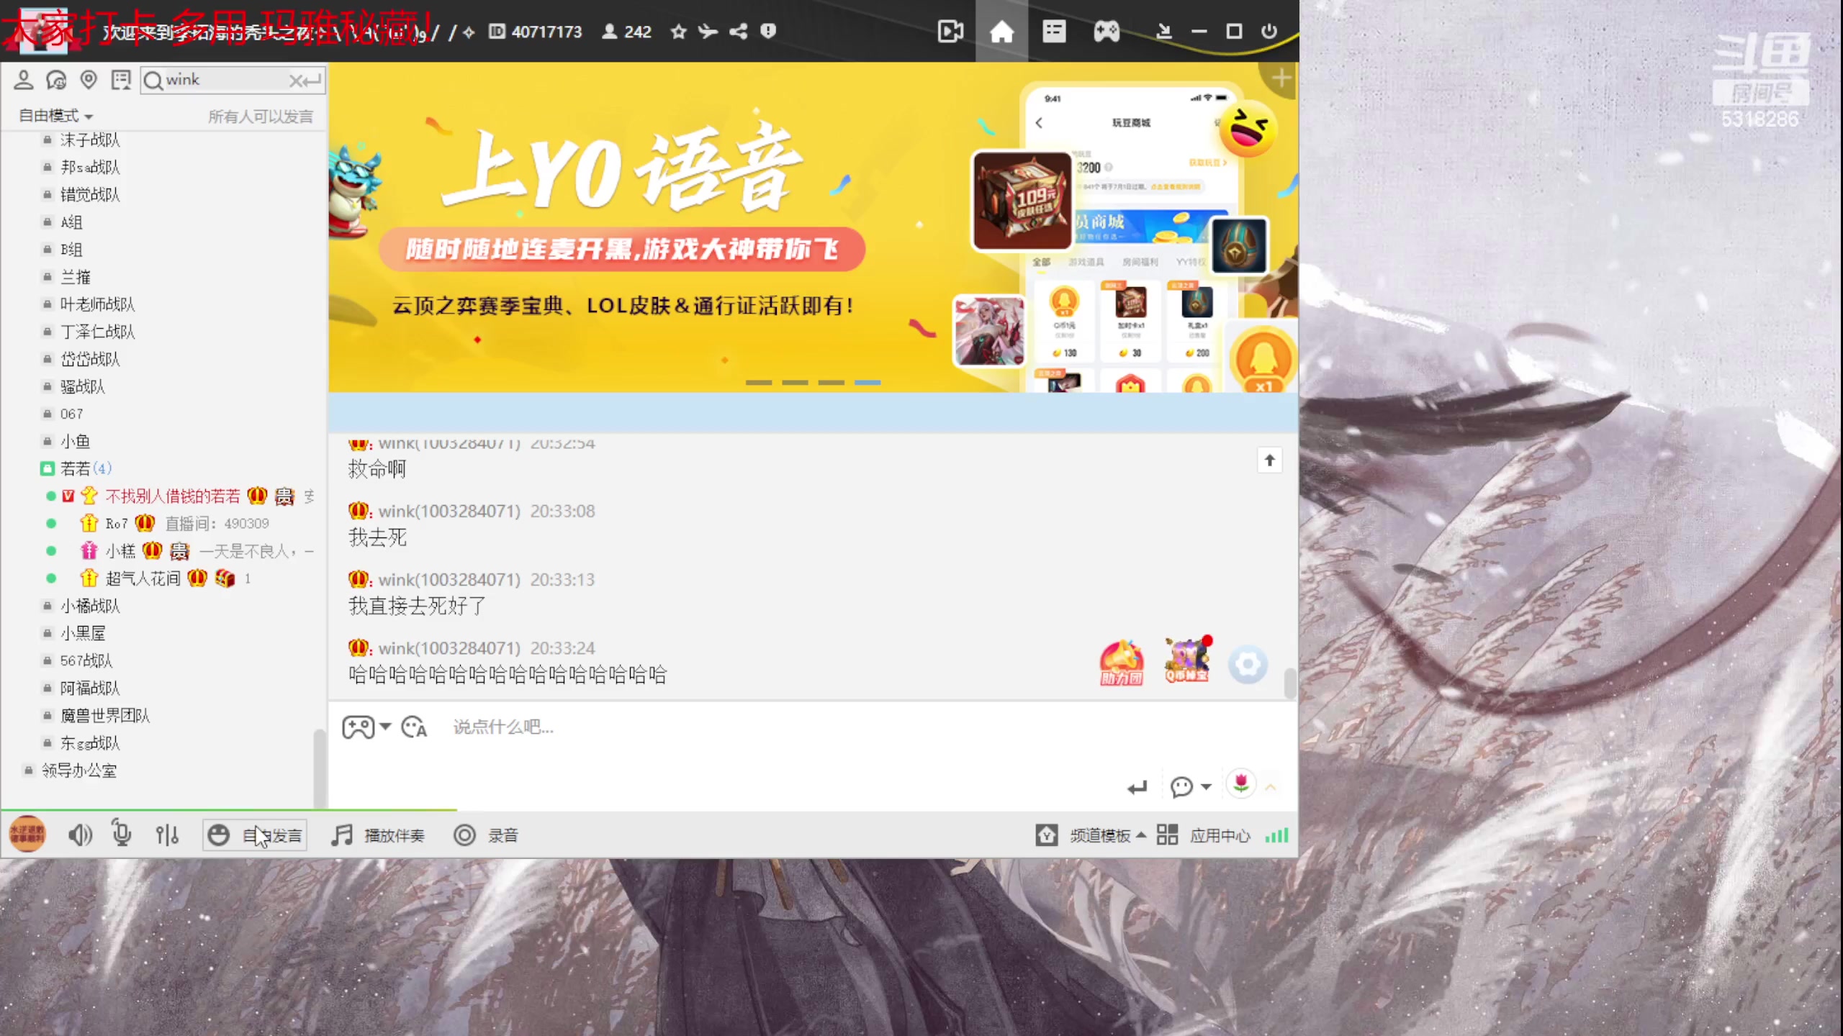The height and width of the screenshot is (1036, 1843).
Task: Open the user contacts icon in sidebar
Action: tap(23, 80)
